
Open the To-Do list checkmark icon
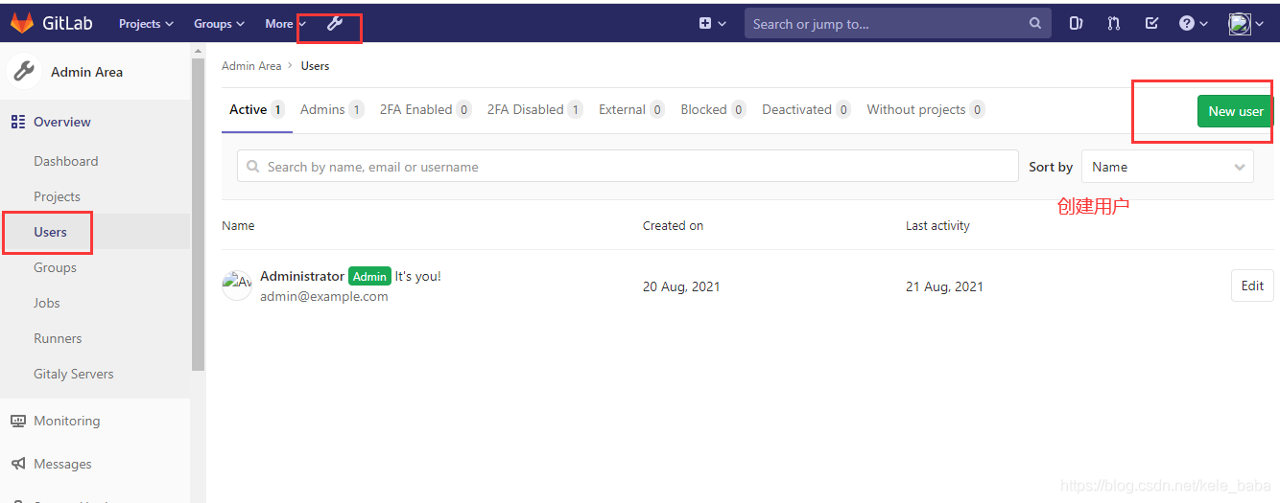tap(1151, 24)
